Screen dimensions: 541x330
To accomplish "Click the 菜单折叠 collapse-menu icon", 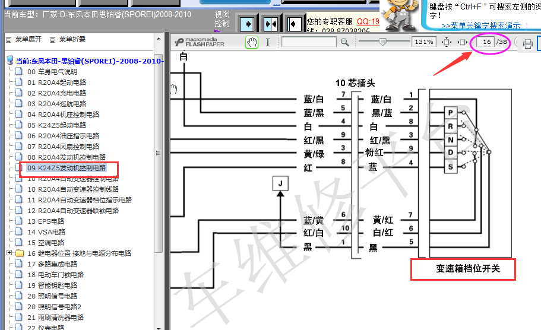I will point(52,40).
